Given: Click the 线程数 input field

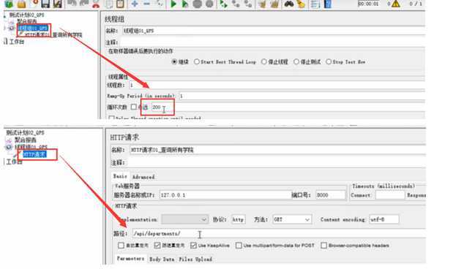Looking at the screenshot, I should pos(277,86).
